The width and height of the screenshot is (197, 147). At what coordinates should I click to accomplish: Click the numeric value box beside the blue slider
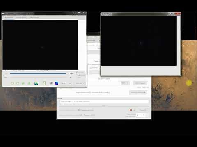[x=71, y=73]
